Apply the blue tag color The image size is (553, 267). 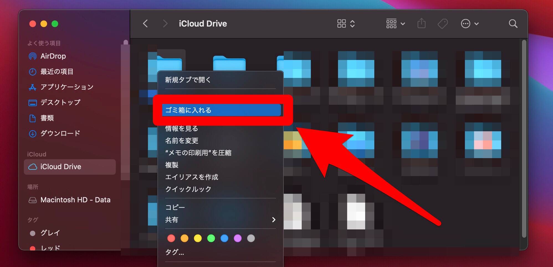tap(224, 238)
